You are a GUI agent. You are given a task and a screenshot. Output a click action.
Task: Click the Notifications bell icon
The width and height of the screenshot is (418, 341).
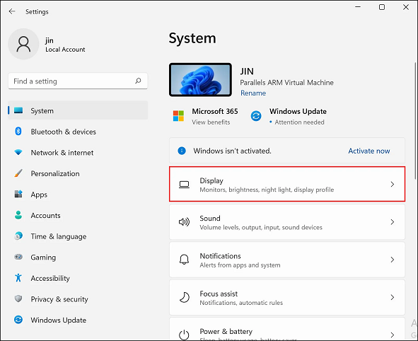(184, 260)
